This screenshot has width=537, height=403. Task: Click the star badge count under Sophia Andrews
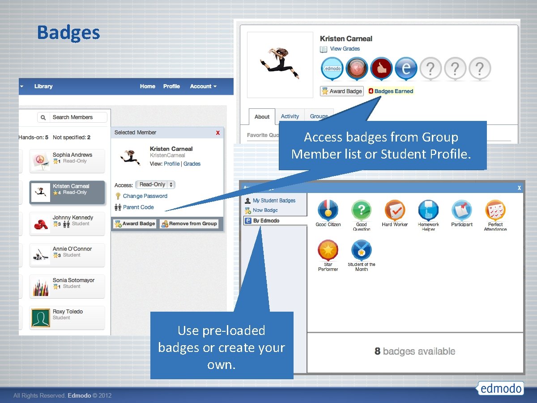57,161
